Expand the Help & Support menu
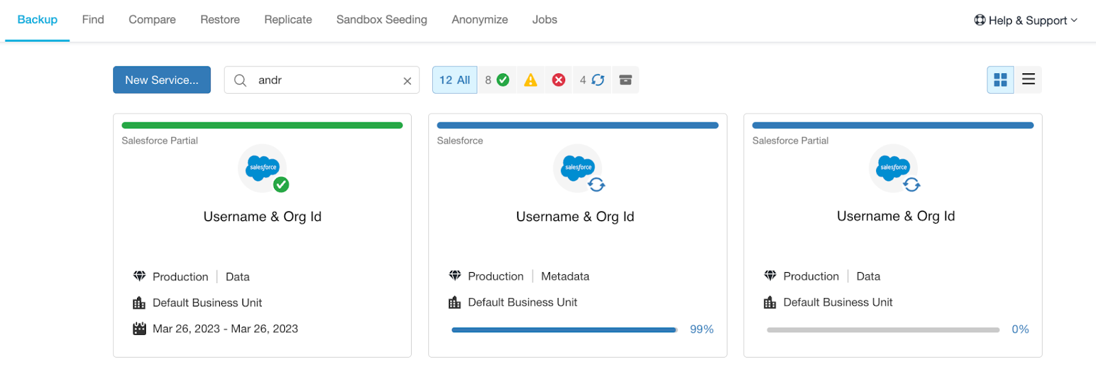 1025,21
